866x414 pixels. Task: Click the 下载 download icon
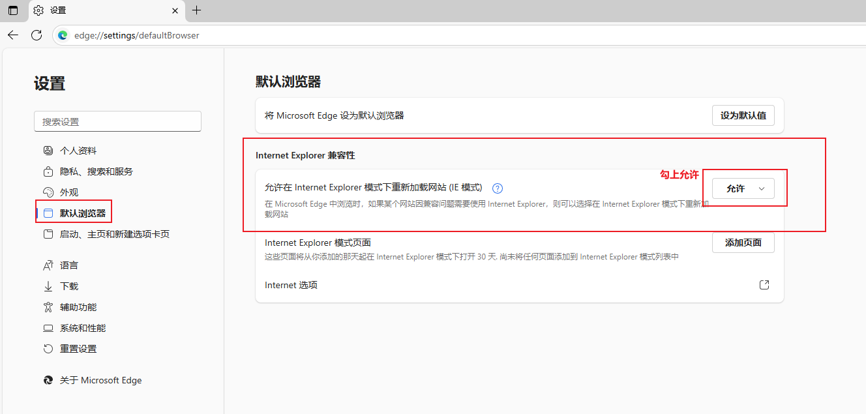point(48,286)
